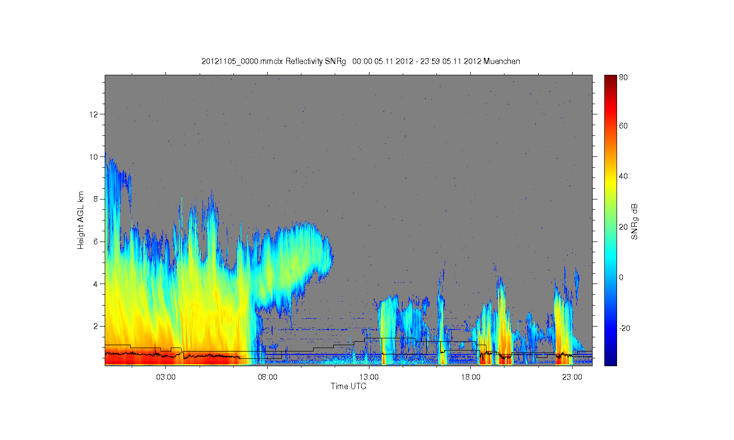This screenshot has height=440, width=734.
Task: Click the 13:00 time tick label
Action: 369,377
